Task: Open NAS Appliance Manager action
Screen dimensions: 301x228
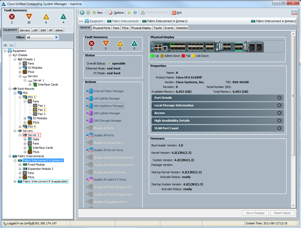Action: coord(105,106)
